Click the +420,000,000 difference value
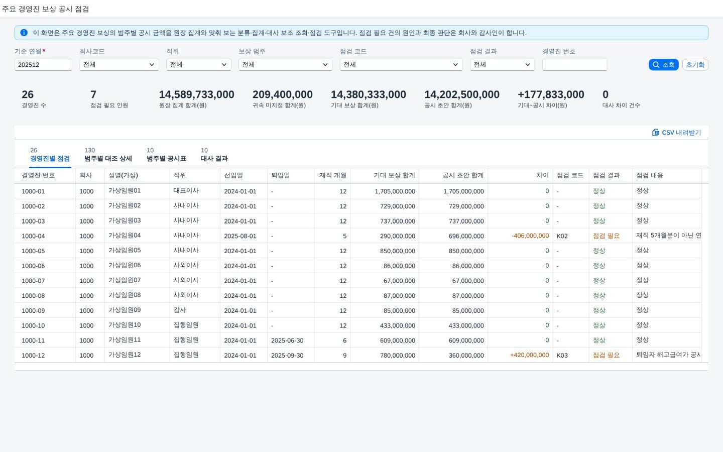 tap(529, 355)
